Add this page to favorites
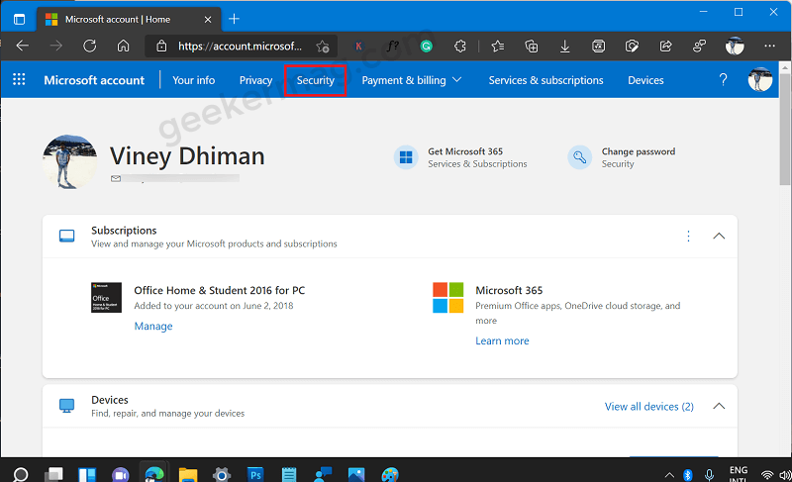Image resolution: width=792 pixels, height=482 pixels. [323, 47]
